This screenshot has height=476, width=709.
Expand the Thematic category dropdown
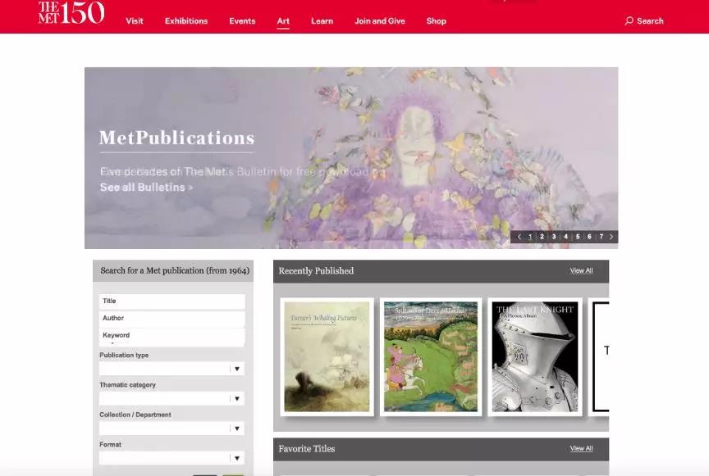(x=172, y=398)
